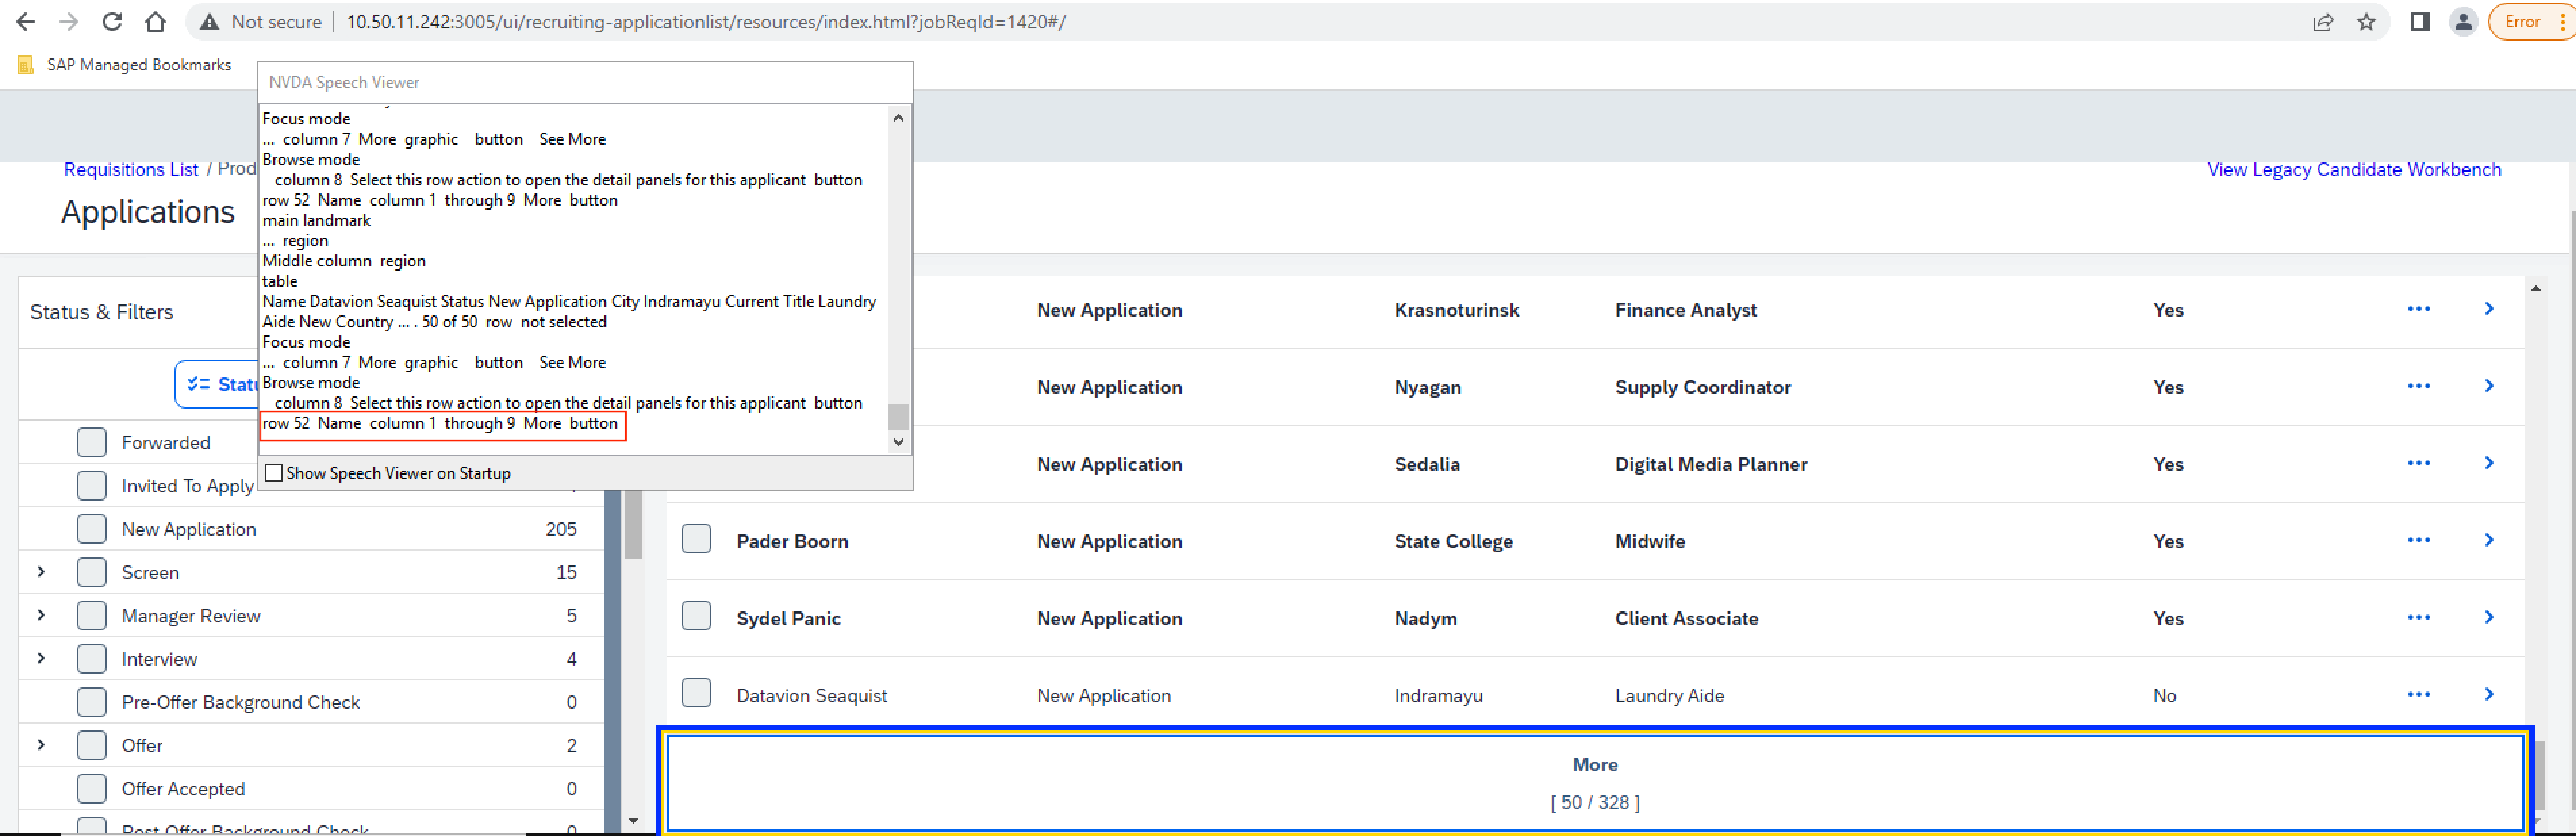Click the Speech Viewer scrollbar down arrow
Viewport: 2576px width, 836px height.
898,441
